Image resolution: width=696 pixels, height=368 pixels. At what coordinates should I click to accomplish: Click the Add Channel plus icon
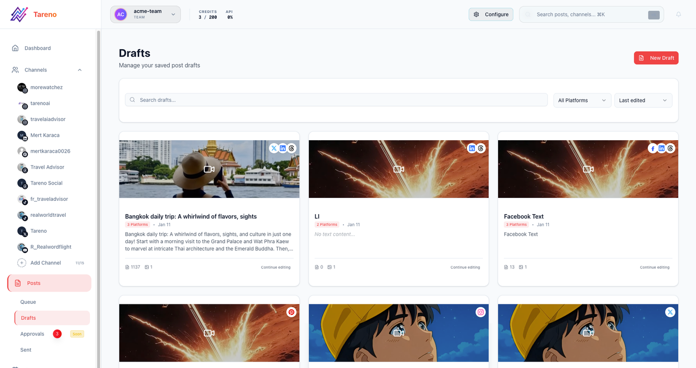(22, 263)
